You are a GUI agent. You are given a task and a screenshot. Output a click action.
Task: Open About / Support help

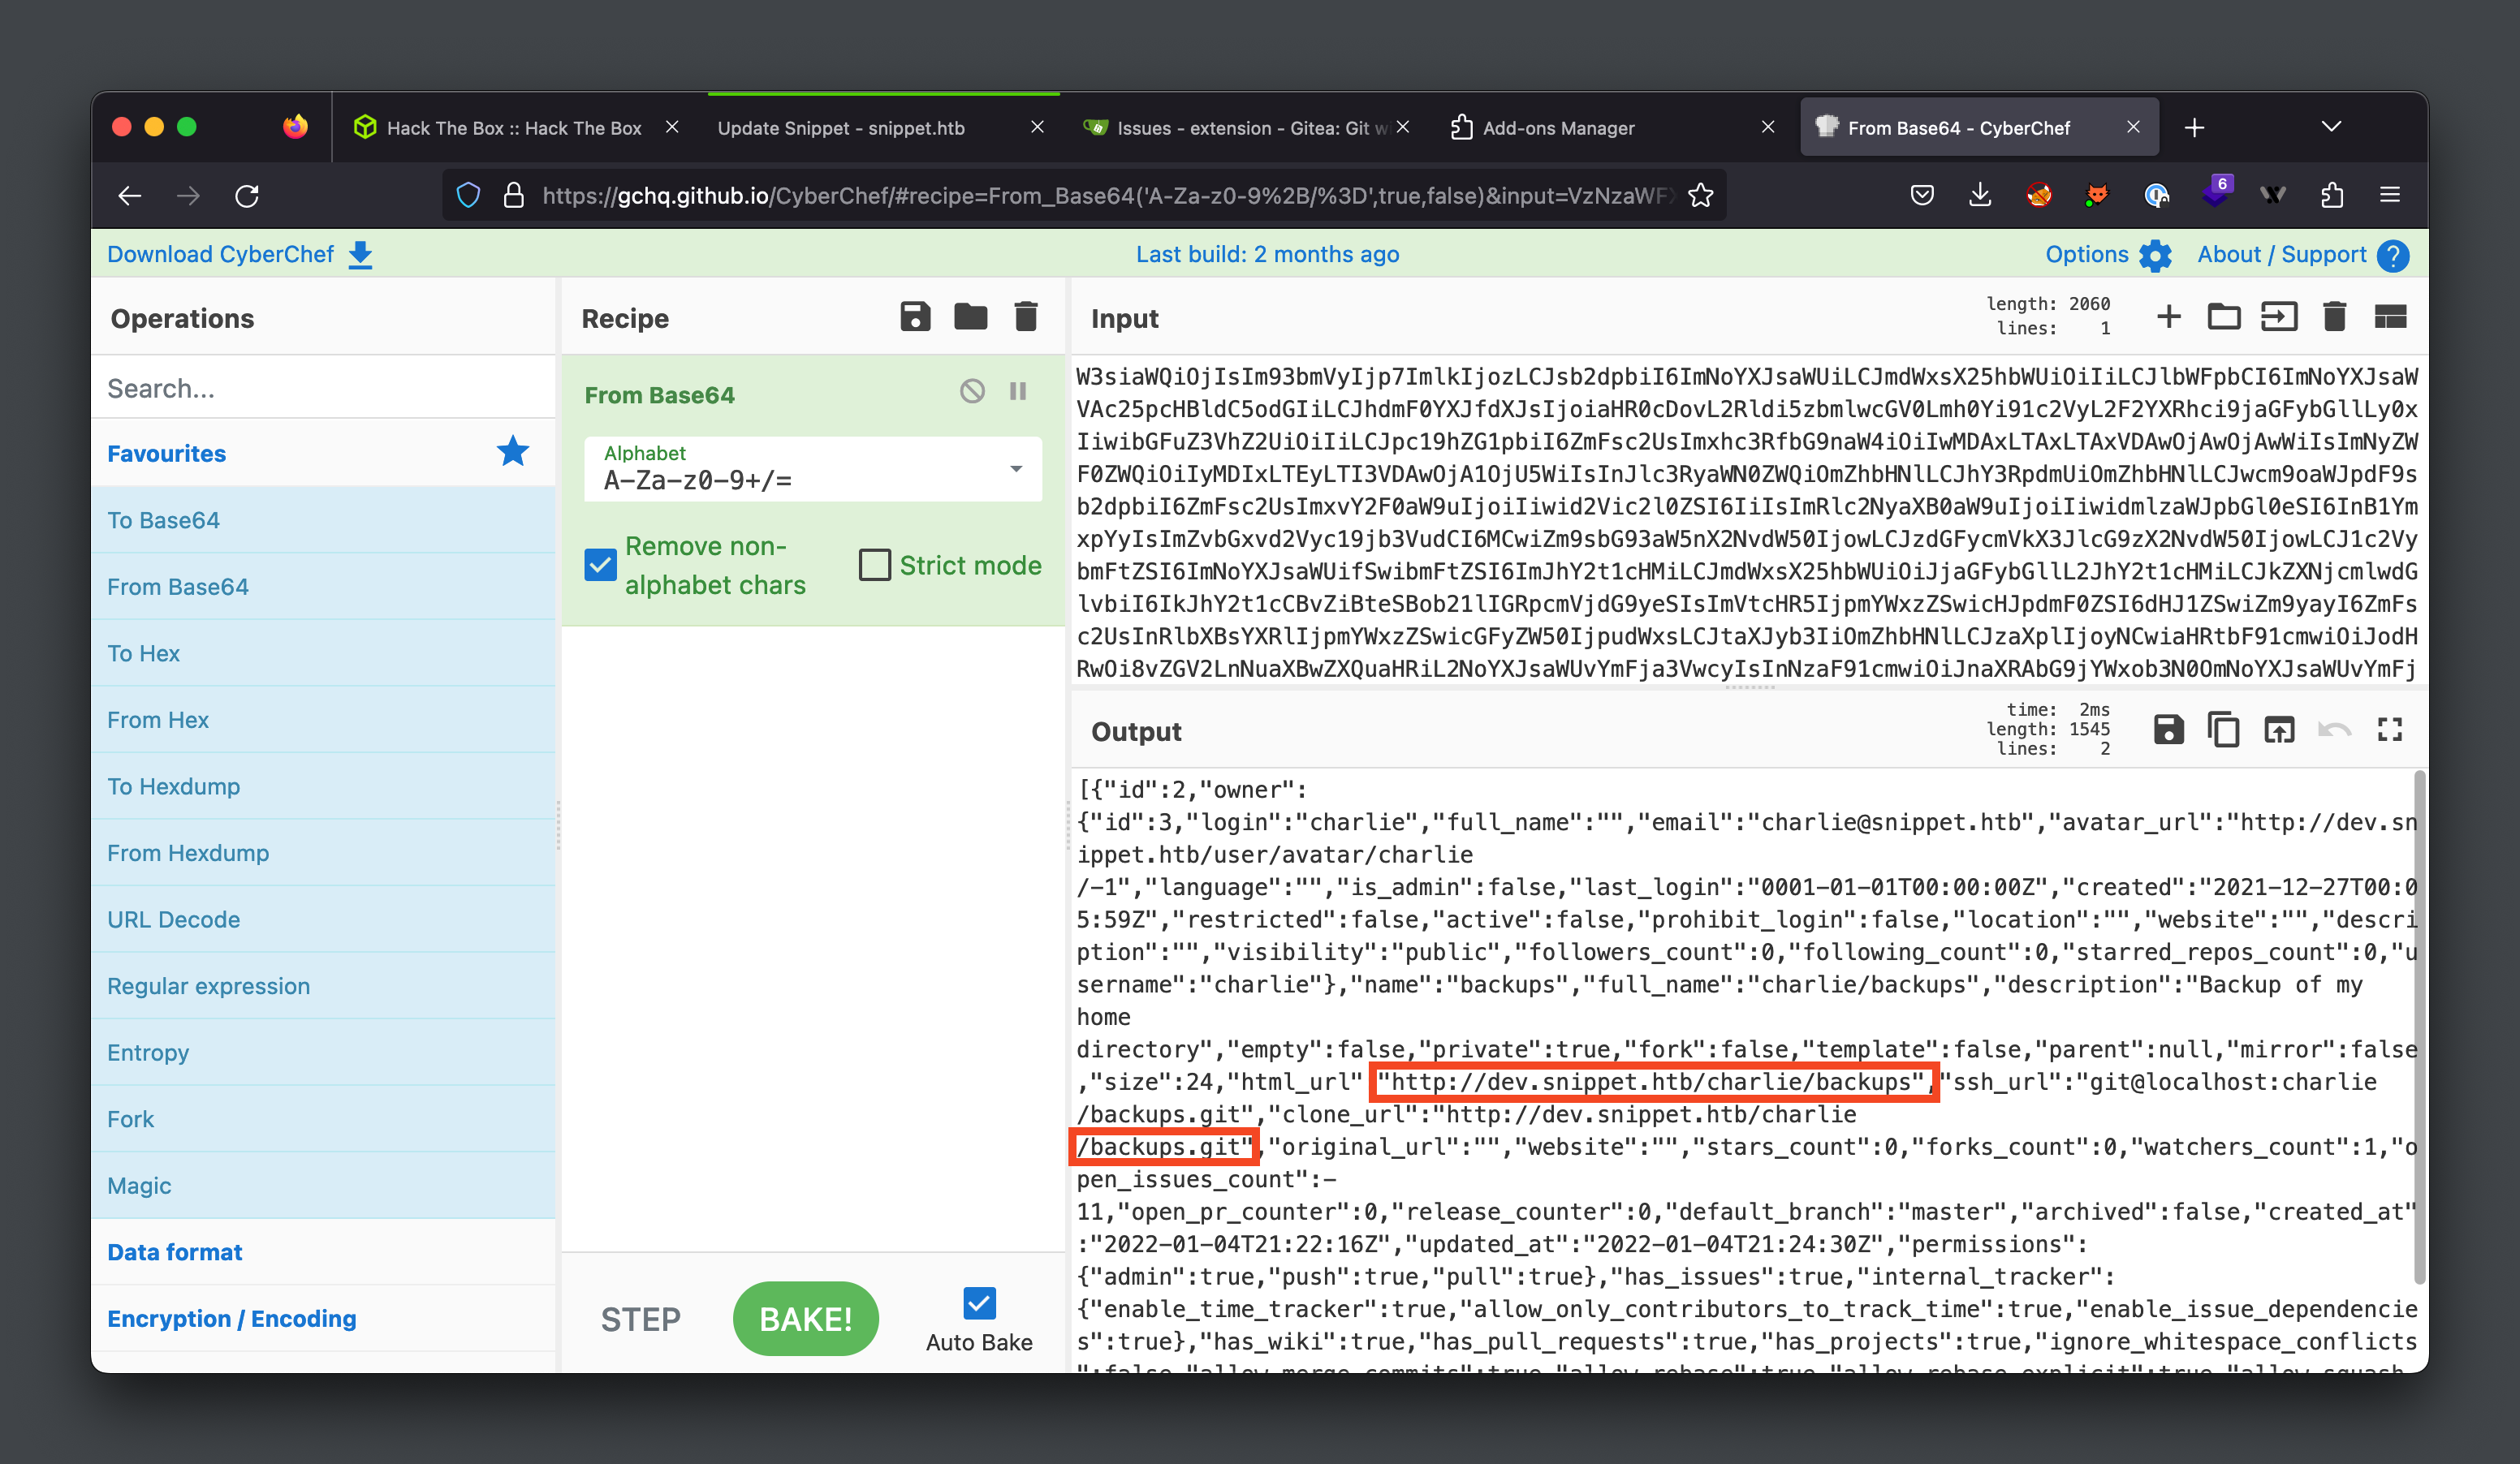click(x=2303, y=254)
